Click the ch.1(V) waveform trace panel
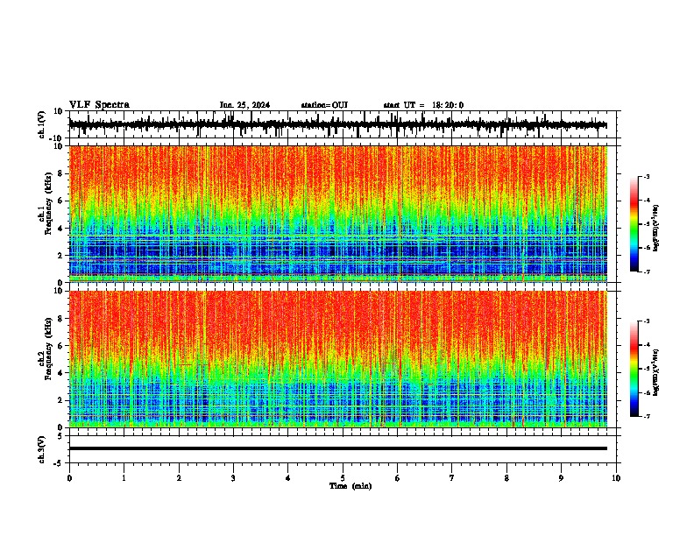This screenshot has height=536, width=694. pos(344,124)
